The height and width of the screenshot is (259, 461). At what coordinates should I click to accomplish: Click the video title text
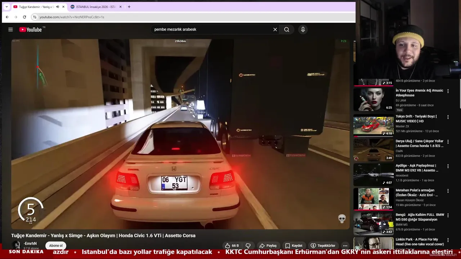[103, 236]
